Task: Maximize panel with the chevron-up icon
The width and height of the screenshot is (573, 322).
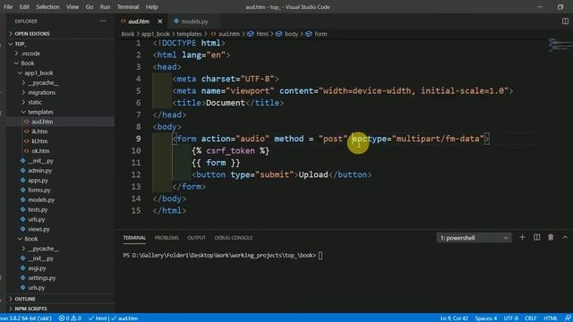Action: [x=565, y=238]
